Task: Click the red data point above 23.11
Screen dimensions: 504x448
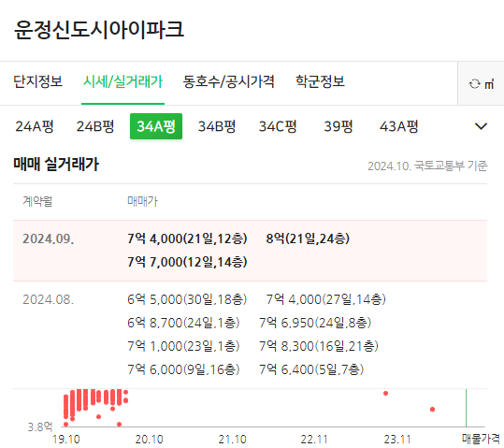Action: 385,393
